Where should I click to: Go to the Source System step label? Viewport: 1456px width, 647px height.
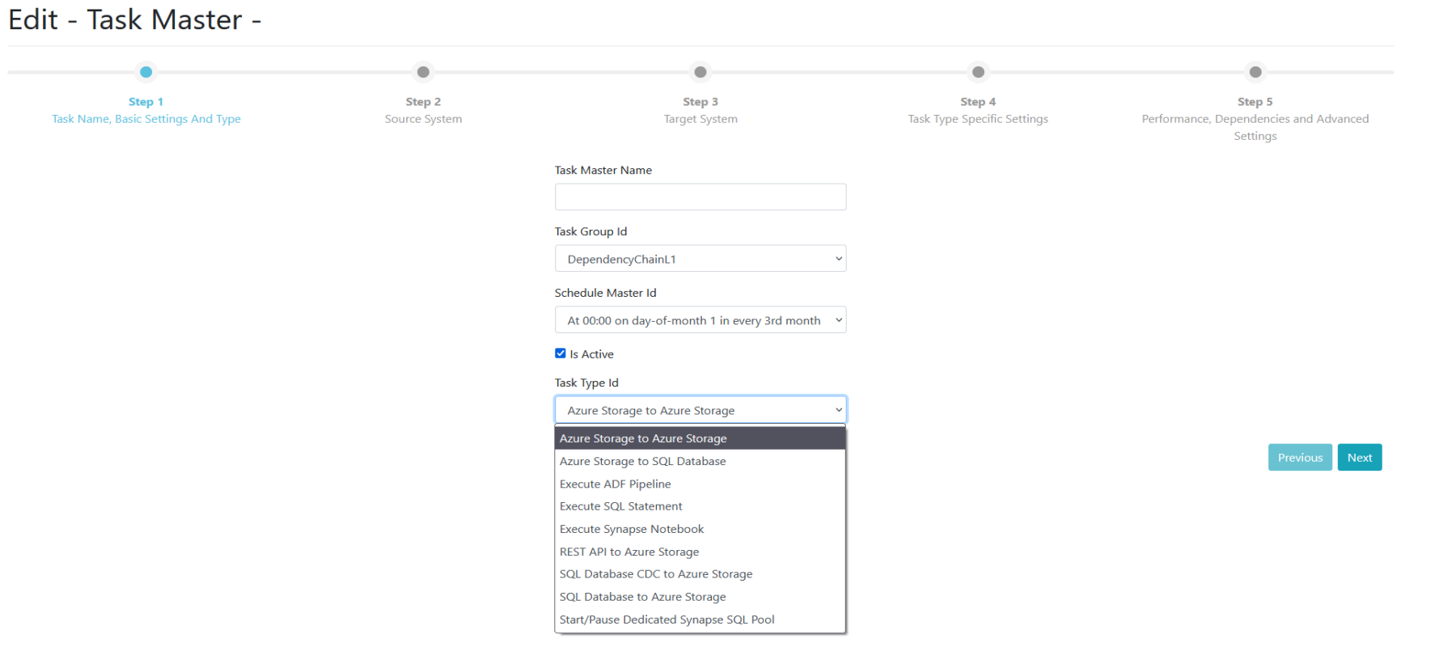tap(423, 119)
